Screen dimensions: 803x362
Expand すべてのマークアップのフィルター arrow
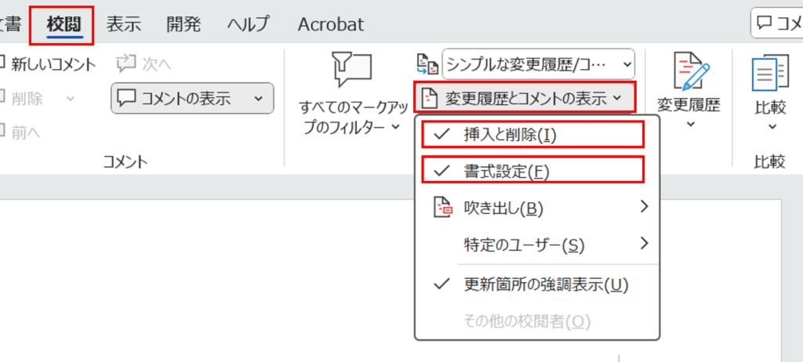tap(395, 127)
